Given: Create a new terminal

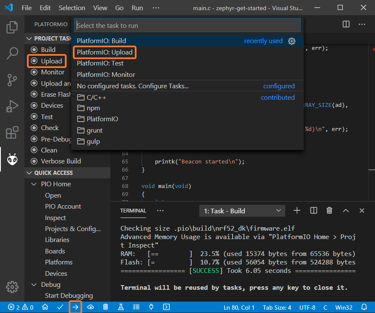Looking at the screenshot, I should 297,211.
